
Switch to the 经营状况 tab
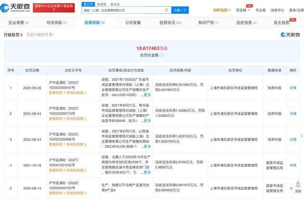tap(171, 23)
